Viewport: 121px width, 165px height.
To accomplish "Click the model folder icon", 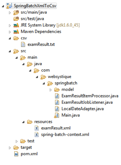I will pyautogui.click(x=57, y=90).
